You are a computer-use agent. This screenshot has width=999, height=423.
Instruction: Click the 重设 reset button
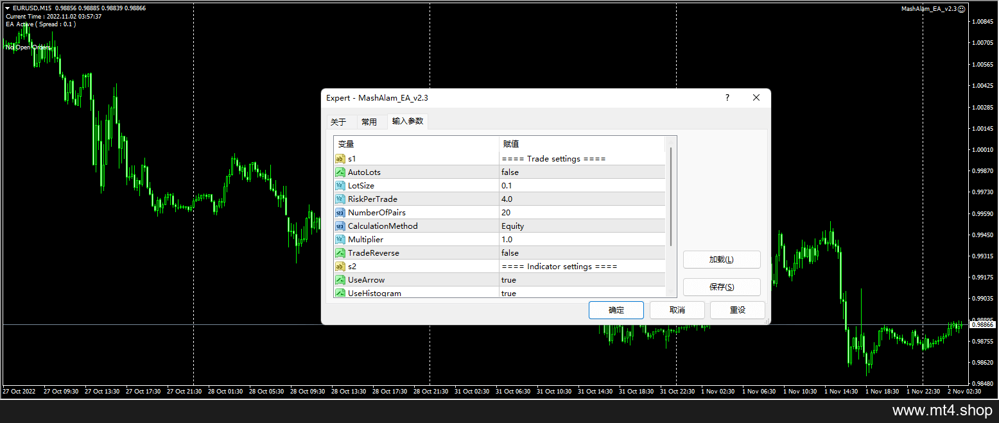coord(738,310)
